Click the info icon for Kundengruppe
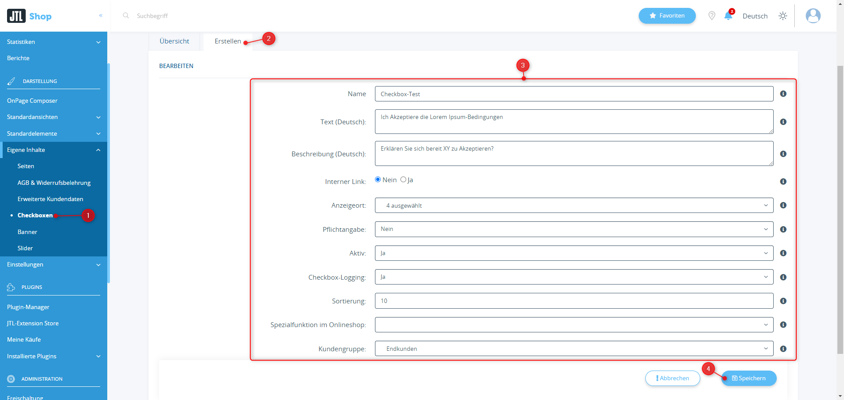The width and height of the screenshot is (844, 400). tap(783, 349)
